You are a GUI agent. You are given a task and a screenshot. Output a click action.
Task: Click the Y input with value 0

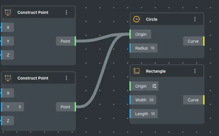13,107
